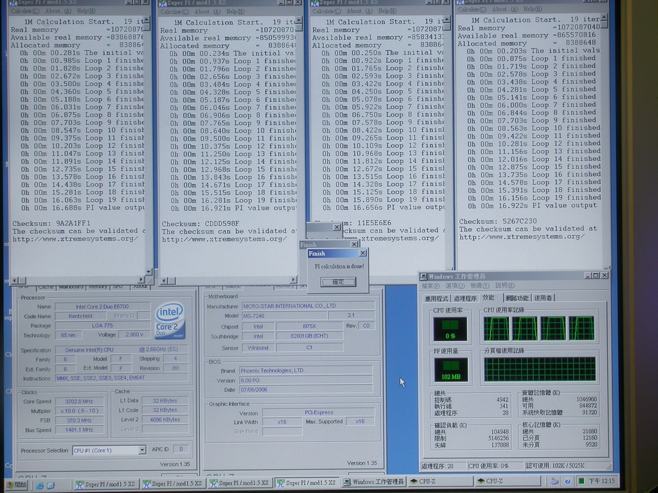The width and height of the screenshot is (658, 493).
Task: Click the PF 使用量 gauge showing 102 MB
Action: pyautogui.click(x=450, y=370)
